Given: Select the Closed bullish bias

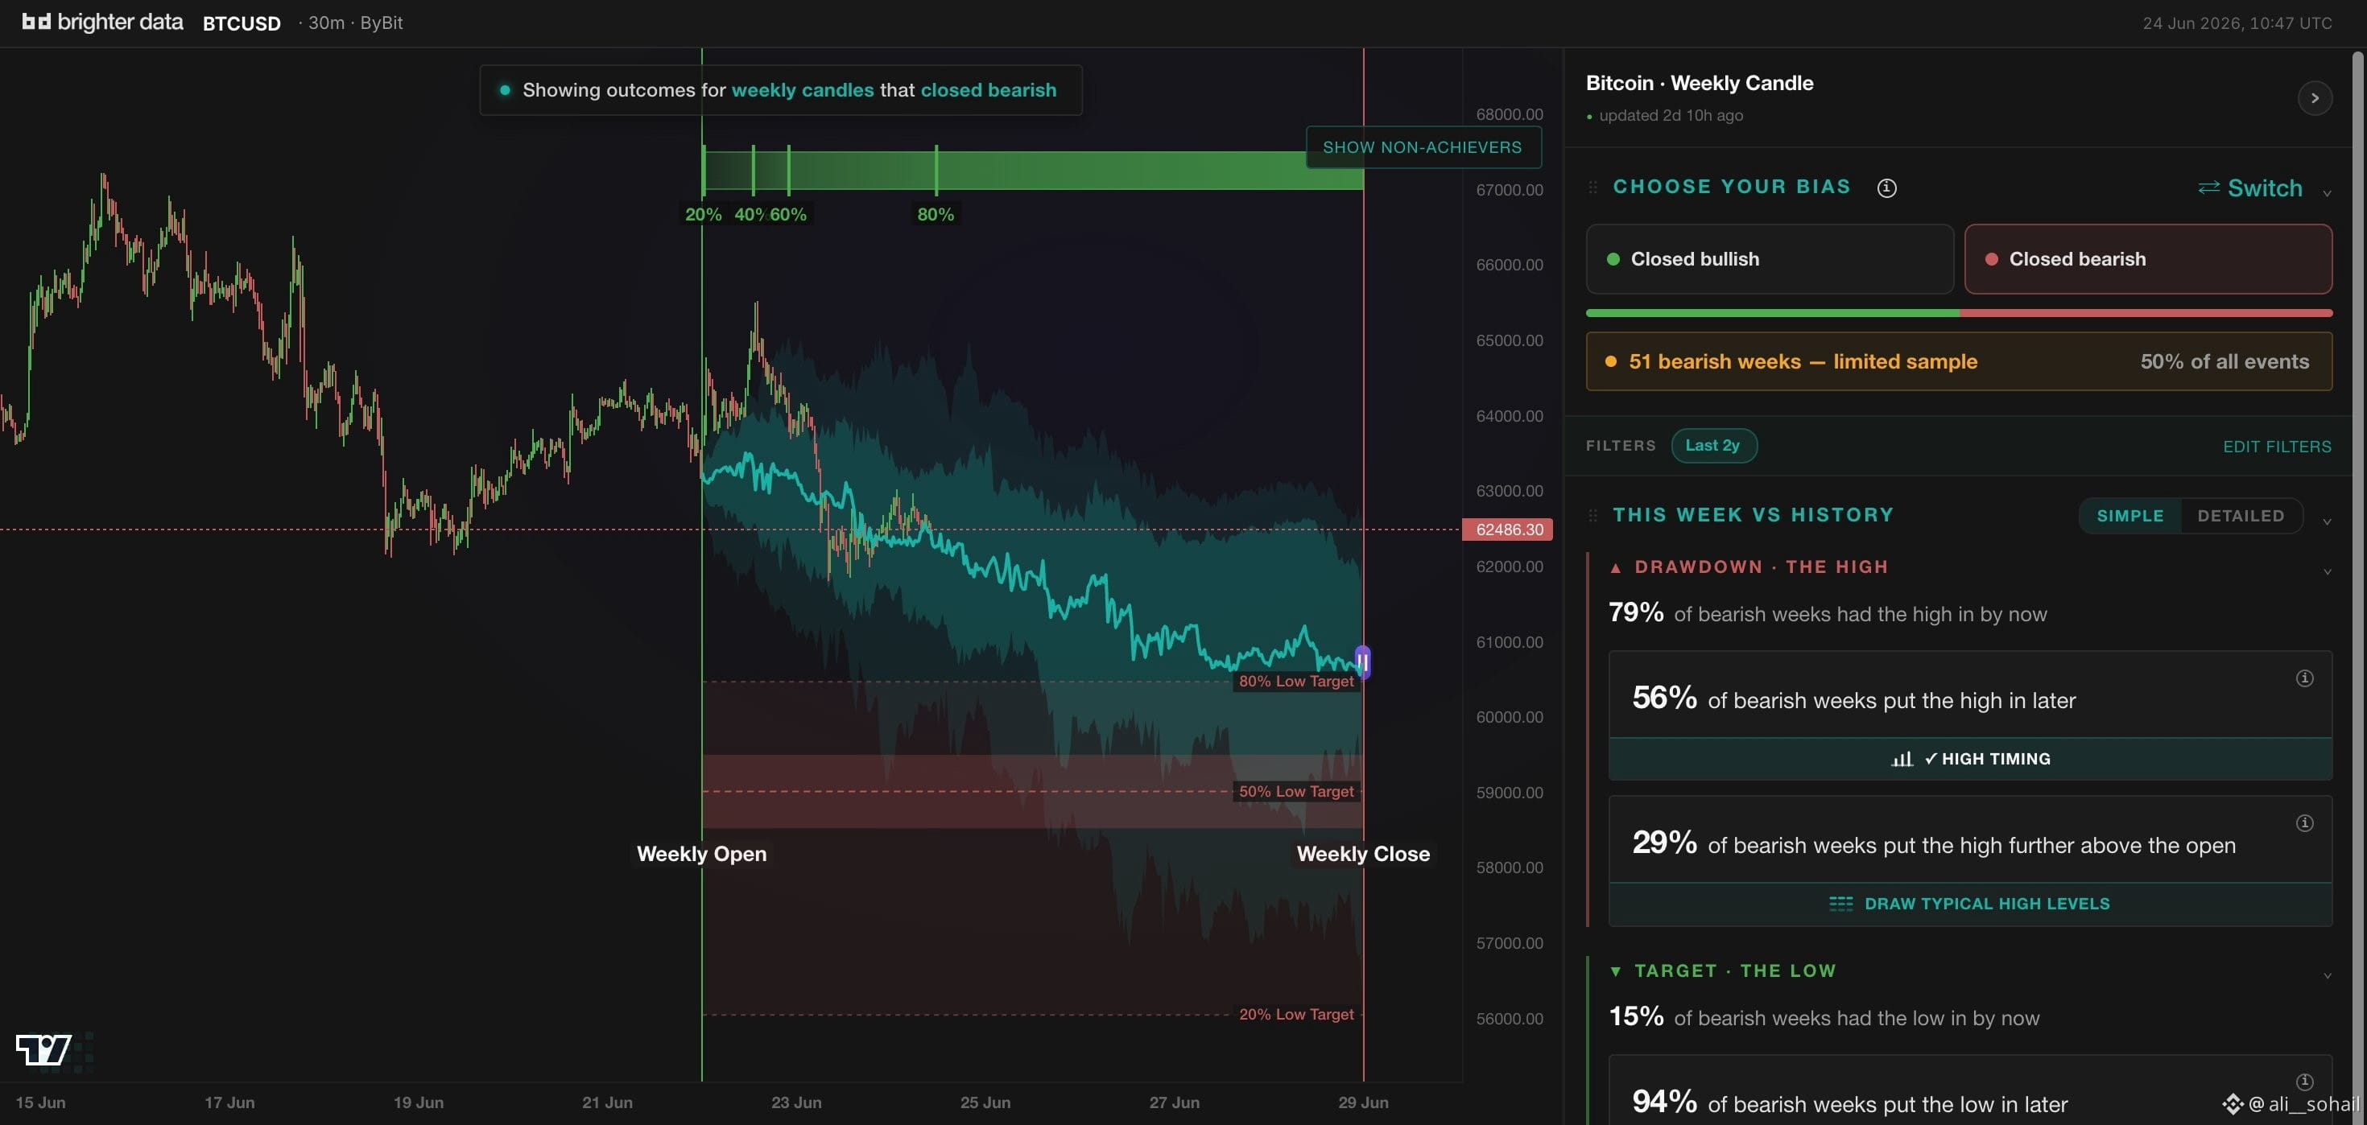Looking at the screenshot, I should coord(1770,259).
